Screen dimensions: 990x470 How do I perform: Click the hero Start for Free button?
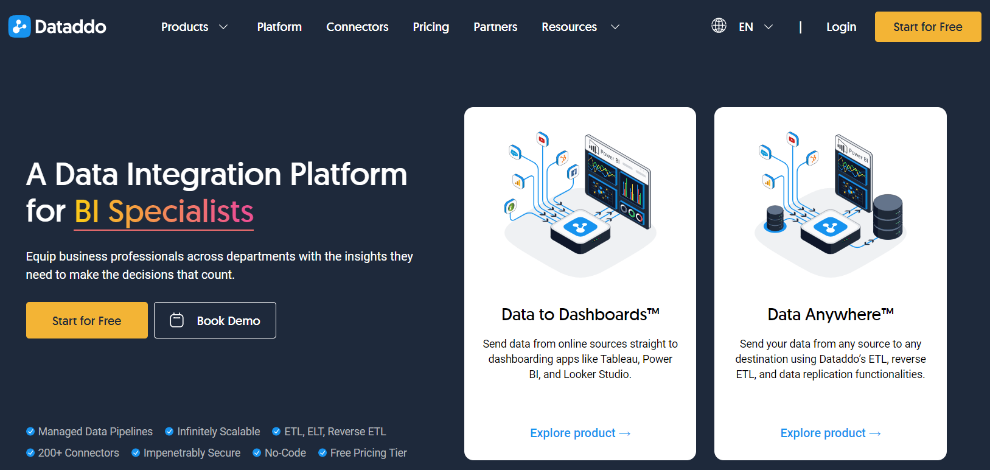87,320
